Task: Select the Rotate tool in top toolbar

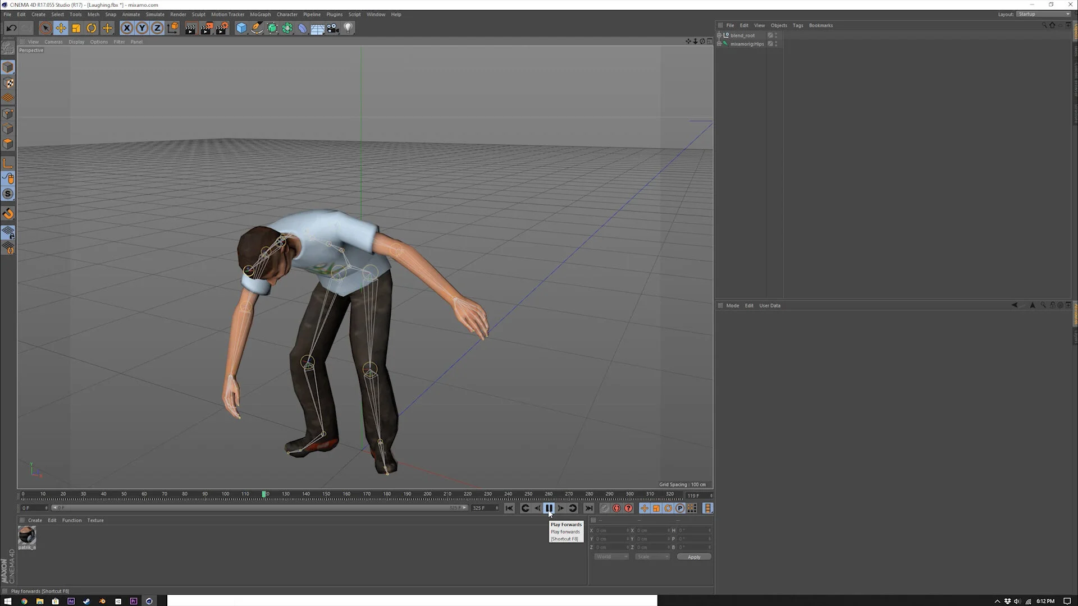Action: (92, 28)
